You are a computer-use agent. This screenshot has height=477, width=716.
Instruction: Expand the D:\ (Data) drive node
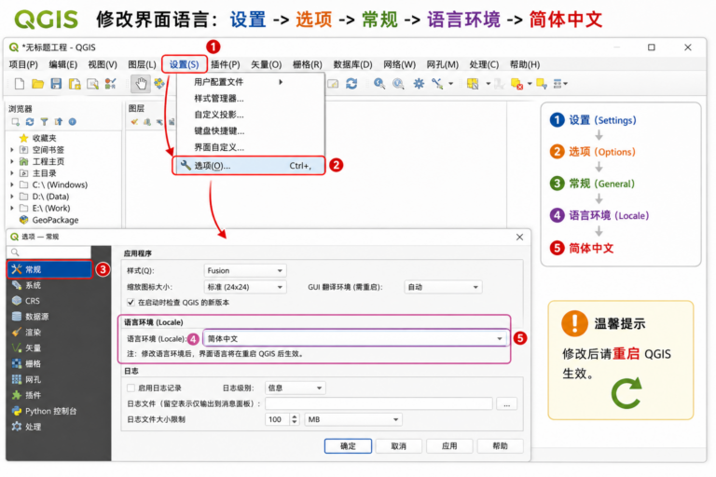(12, 197)
